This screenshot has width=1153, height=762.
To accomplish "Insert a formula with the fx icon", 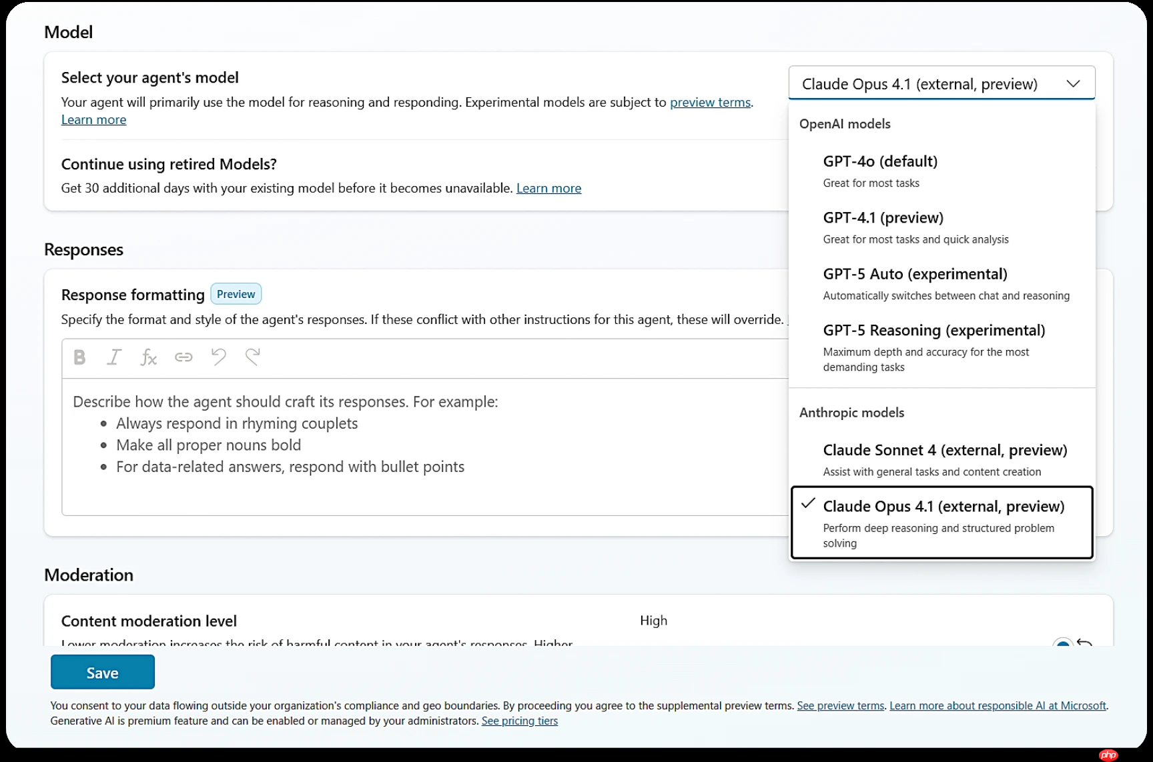I will coord(148,357).
